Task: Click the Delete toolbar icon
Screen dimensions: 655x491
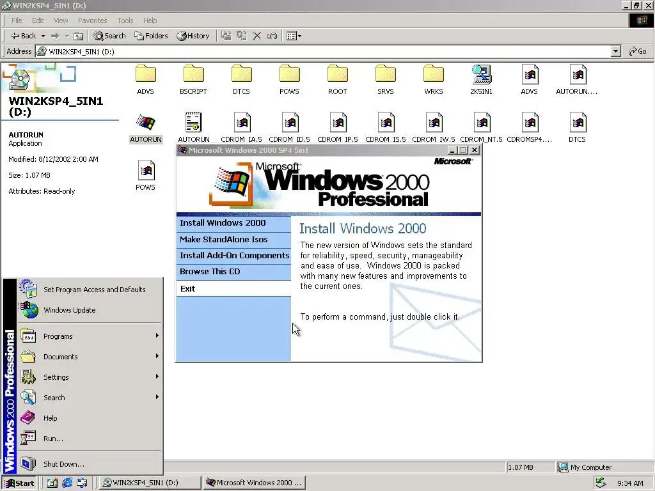Action: 257,36
